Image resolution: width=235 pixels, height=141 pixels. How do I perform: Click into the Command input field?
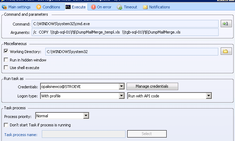click(x=125, y=24)
